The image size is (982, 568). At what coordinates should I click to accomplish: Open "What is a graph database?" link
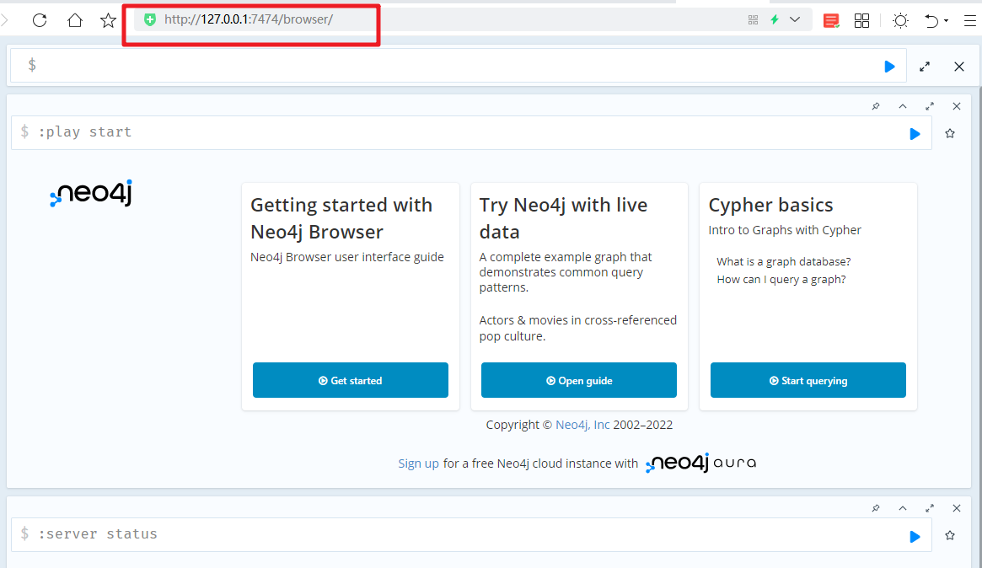pos(783,261)
